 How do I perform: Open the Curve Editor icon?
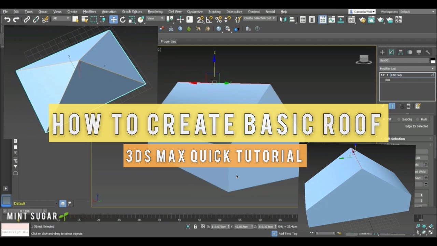[332, 19]
